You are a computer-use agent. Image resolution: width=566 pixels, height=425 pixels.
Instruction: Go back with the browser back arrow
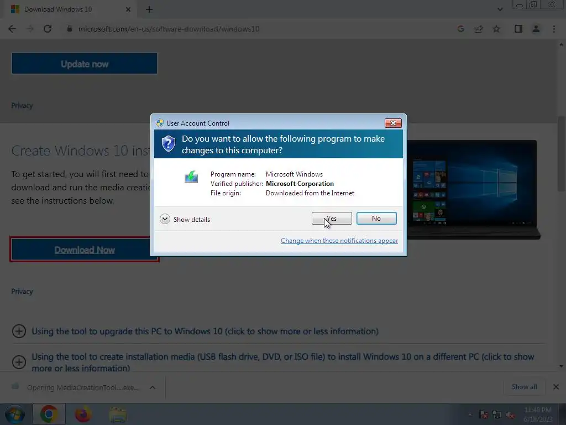(x=12, y=29)
